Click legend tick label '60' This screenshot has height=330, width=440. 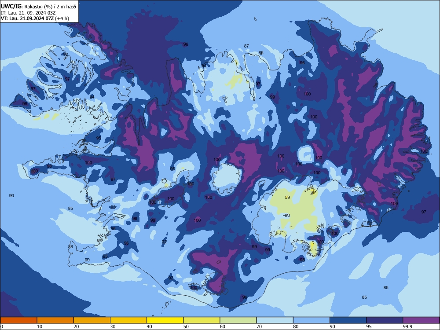223,326
